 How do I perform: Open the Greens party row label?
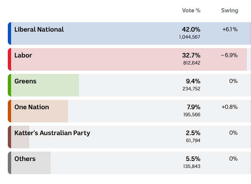25,81
